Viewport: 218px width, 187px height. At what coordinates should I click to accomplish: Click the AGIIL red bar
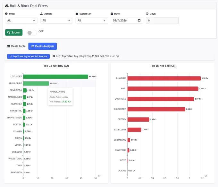163,89
